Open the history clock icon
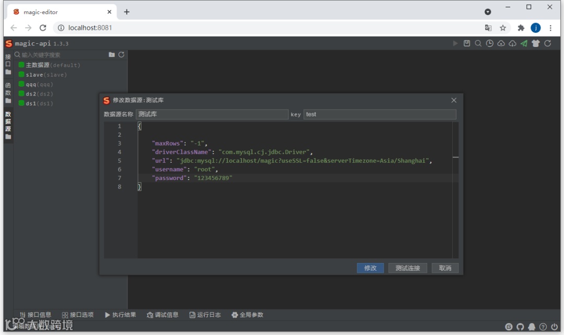Viewport: 564px width, 335px height. coord(489,43)
